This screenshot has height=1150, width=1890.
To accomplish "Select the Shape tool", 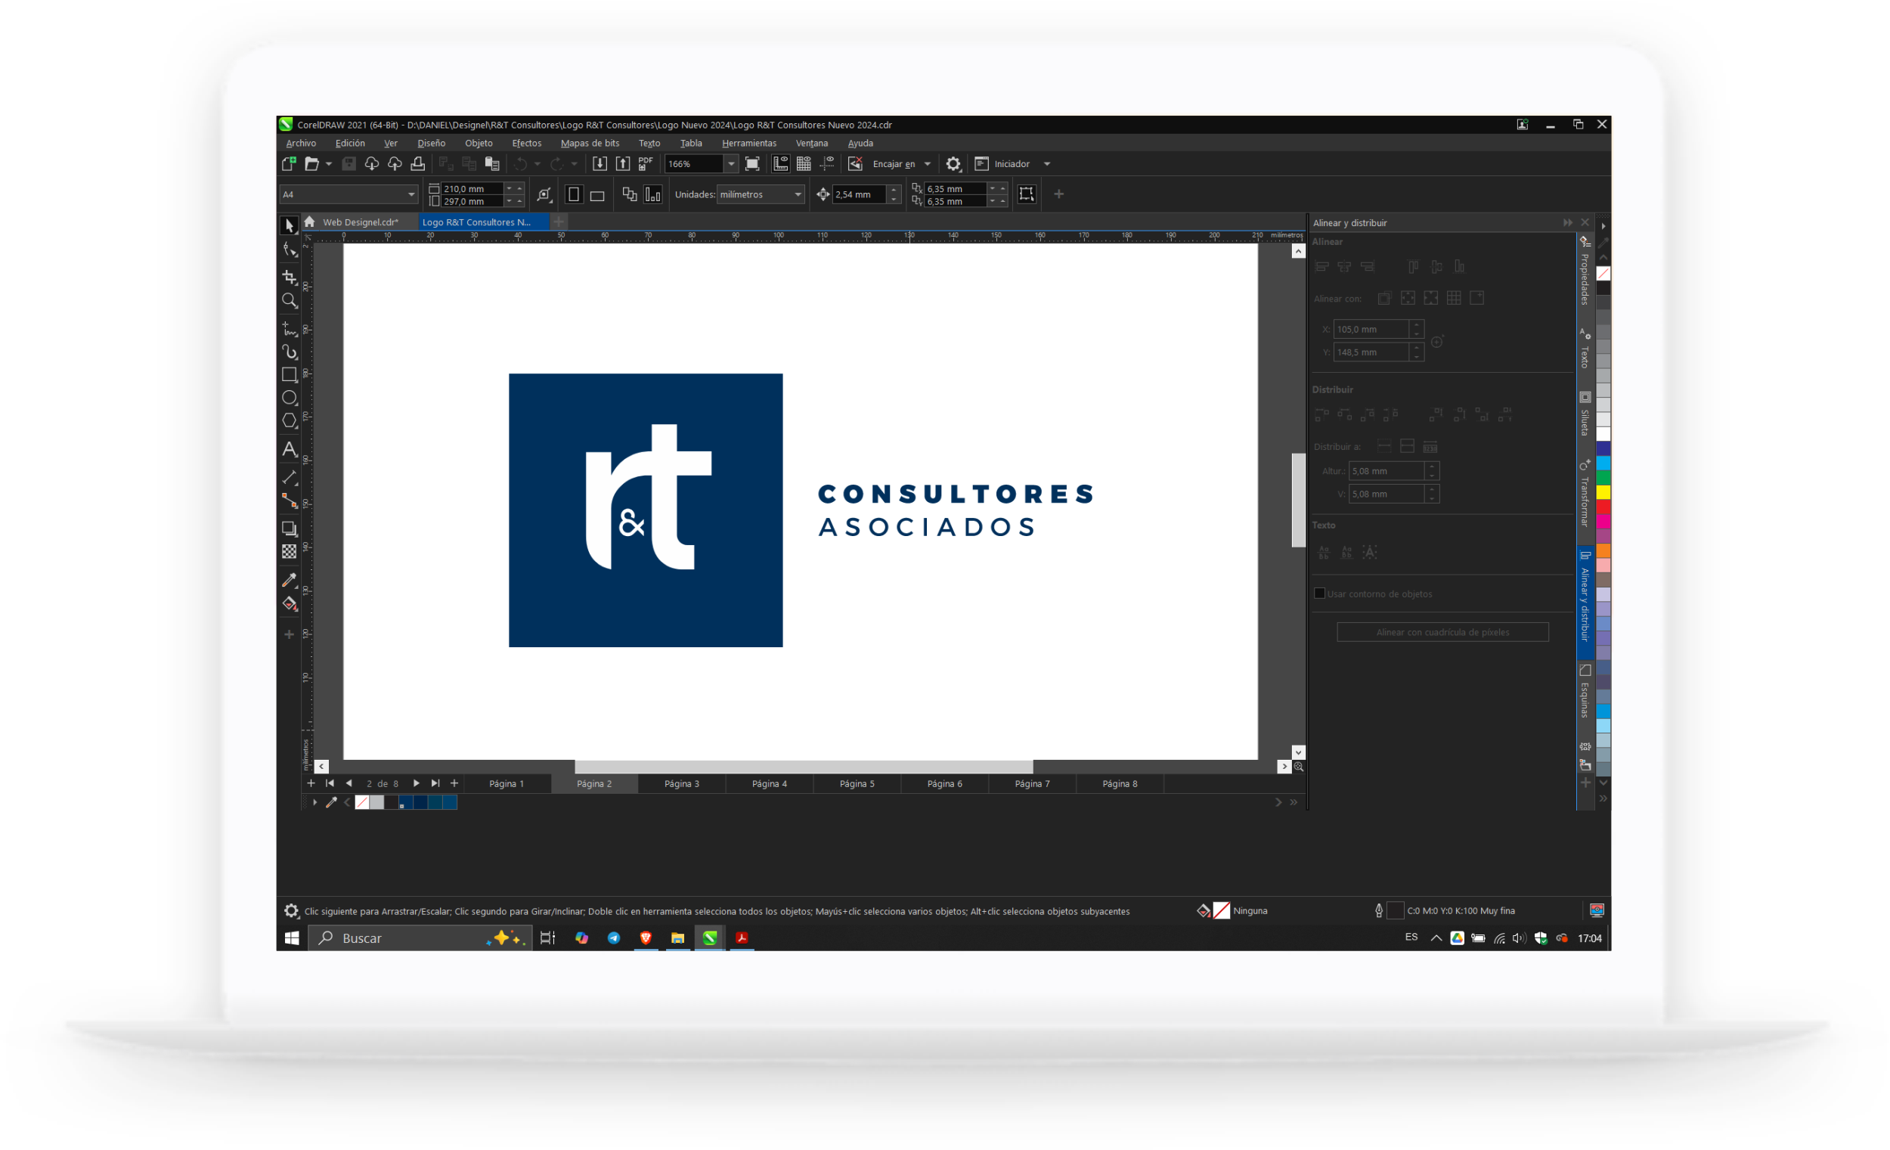I will [290, 250].
